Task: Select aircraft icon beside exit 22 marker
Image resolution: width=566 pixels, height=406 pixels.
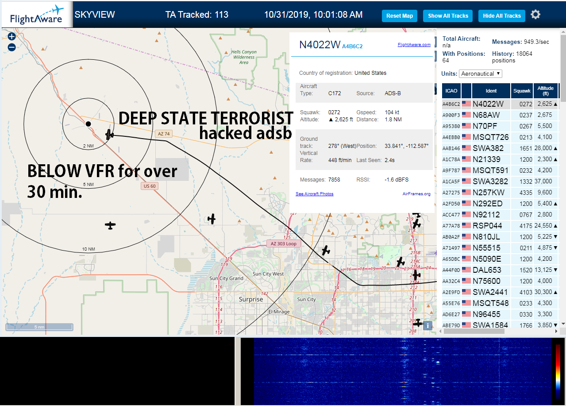Action: click(x=400, y=262)
